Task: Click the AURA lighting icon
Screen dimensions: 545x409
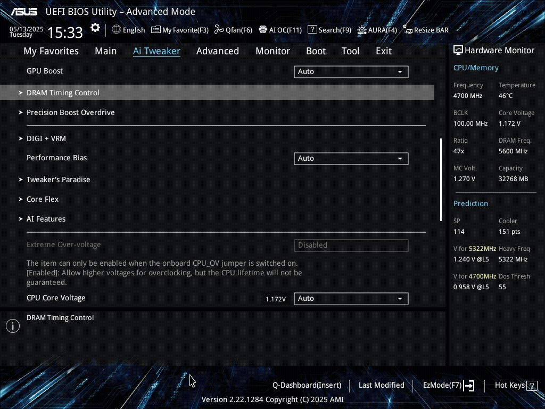Action: pos(362,30)
